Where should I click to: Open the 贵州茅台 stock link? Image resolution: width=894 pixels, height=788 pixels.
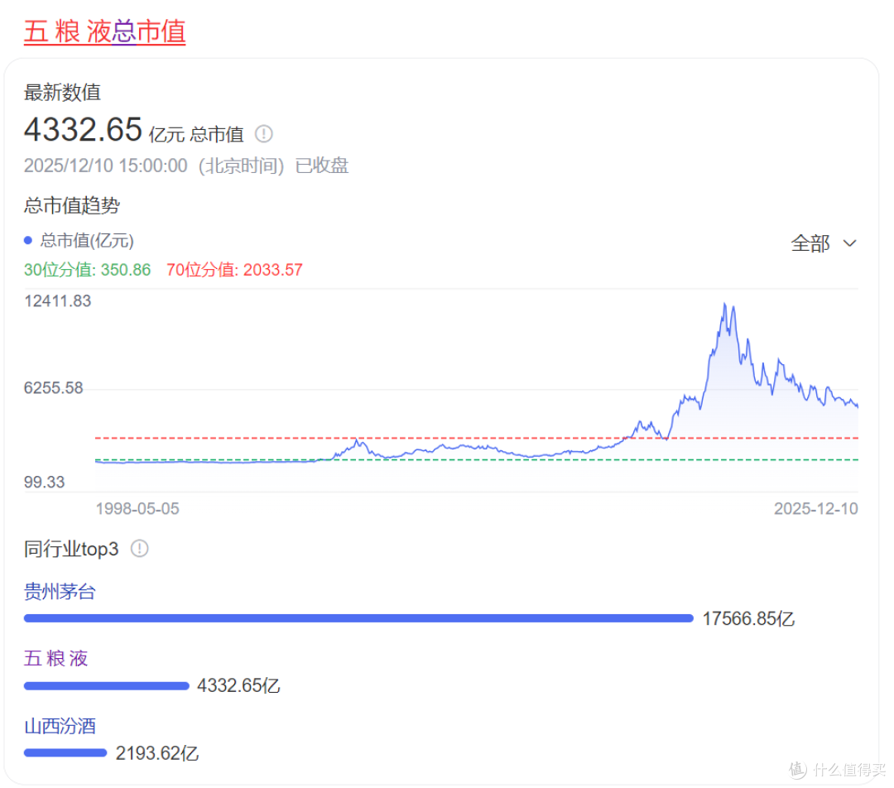[x=60, y=591]
